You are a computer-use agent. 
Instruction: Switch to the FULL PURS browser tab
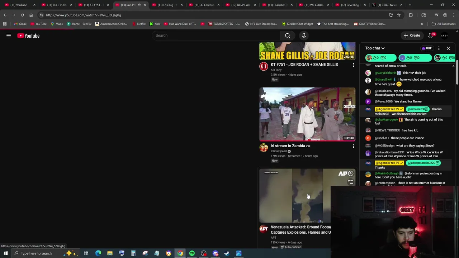(x=57, y=5)
